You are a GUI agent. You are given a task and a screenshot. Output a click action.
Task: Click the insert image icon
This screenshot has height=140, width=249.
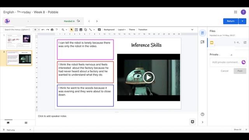[81, 30]
